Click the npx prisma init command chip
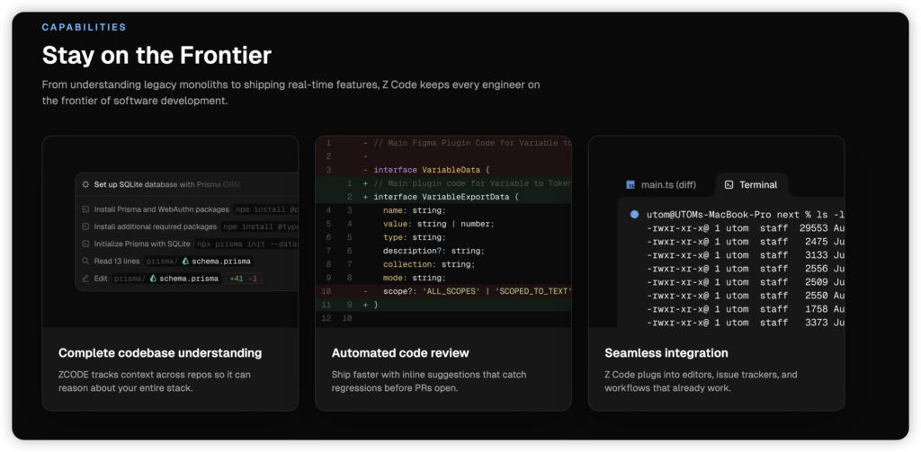Screen dimensions: 921x452 coord(261,244)
